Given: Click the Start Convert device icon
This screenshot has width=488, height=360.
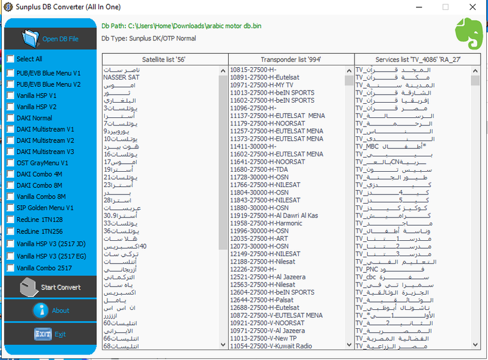Looking at the screenshot, I should (29, 287).
